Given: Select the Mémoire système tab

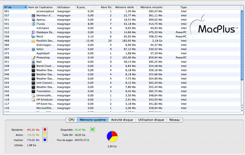Looking at the screenshot, I should click(93, 120).
